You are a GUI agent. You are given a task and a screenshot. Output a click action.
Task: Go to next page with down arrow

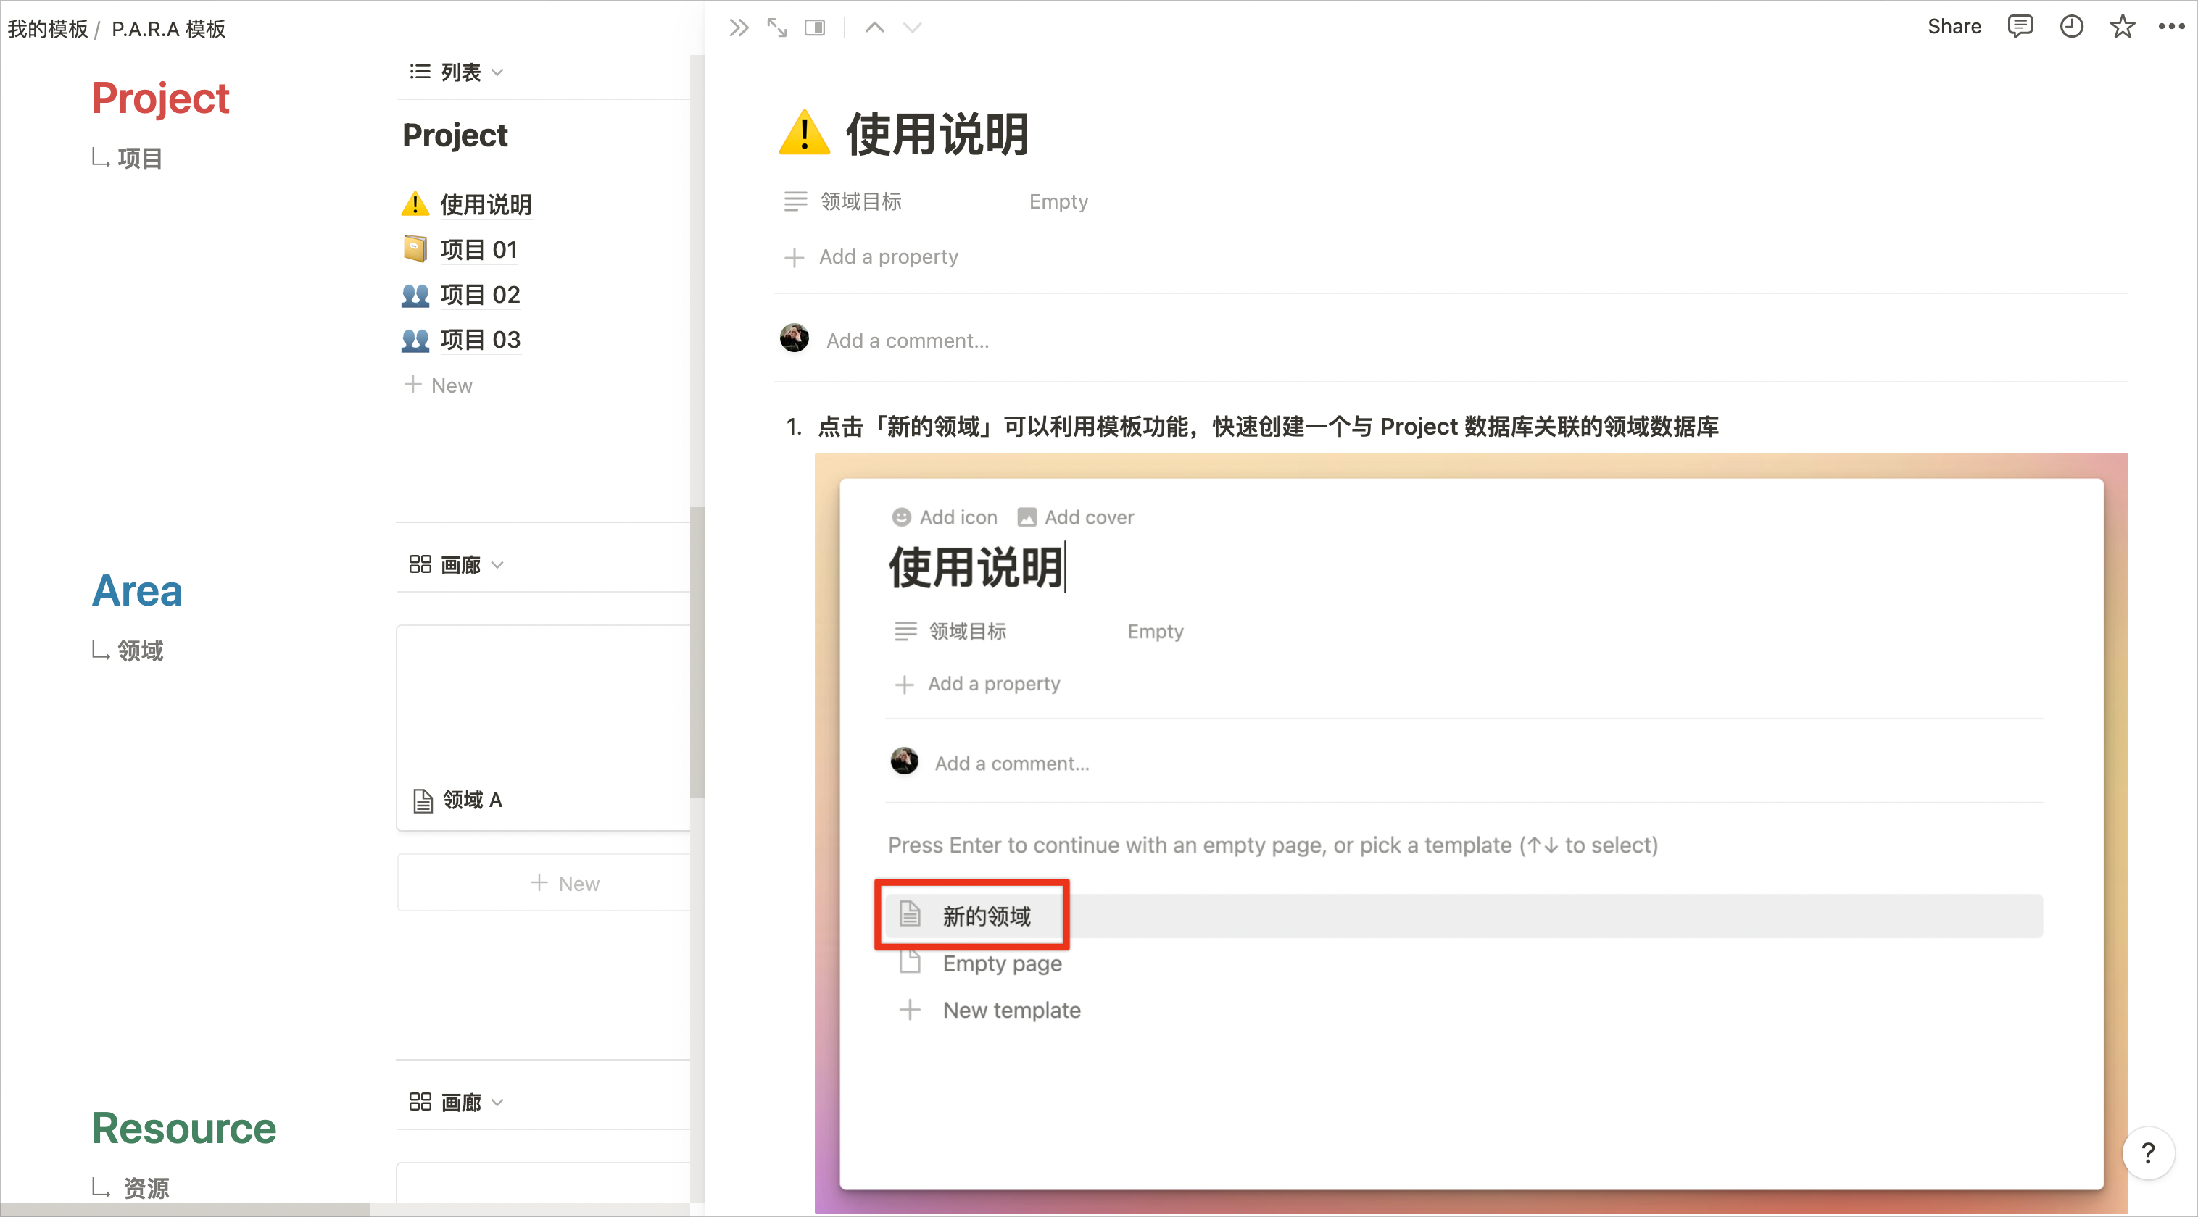(x=912, y=28)
